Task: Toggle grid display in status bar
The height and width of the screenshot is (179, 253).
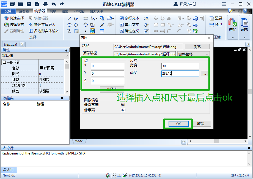Action: 114,175
